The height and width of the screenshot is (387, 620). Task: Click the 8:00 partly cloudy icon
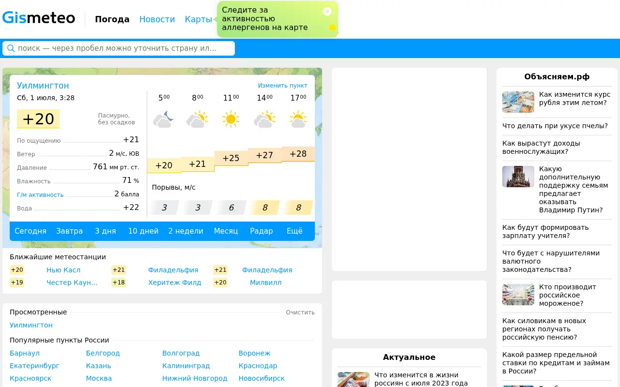point(197,119)
